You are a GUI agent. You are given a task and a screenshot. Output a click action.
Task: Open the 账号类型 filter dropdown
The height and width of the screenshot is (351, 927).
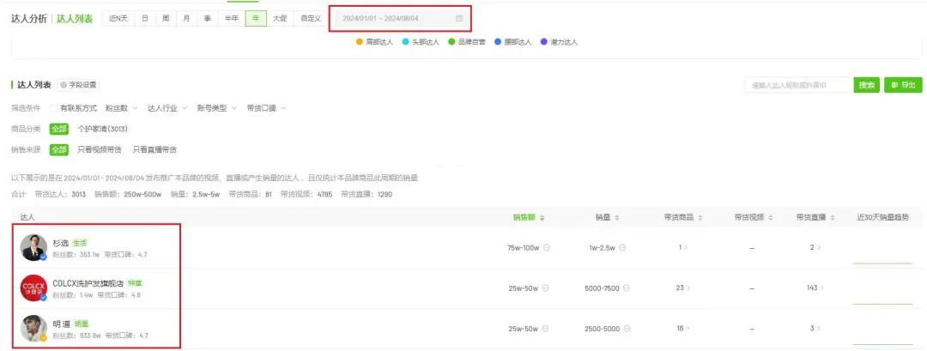216,108
